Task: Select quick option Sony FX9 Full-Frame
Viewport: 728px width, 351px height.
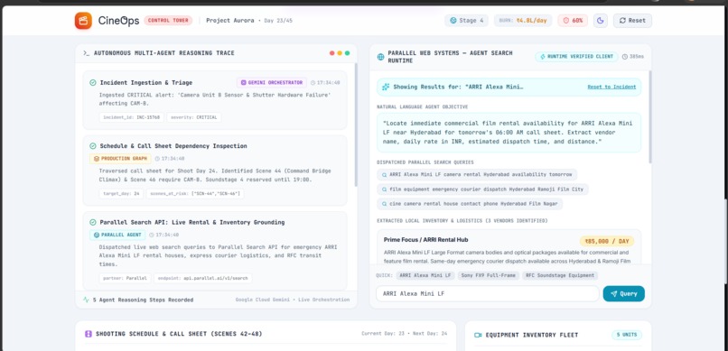Action: 488,275
